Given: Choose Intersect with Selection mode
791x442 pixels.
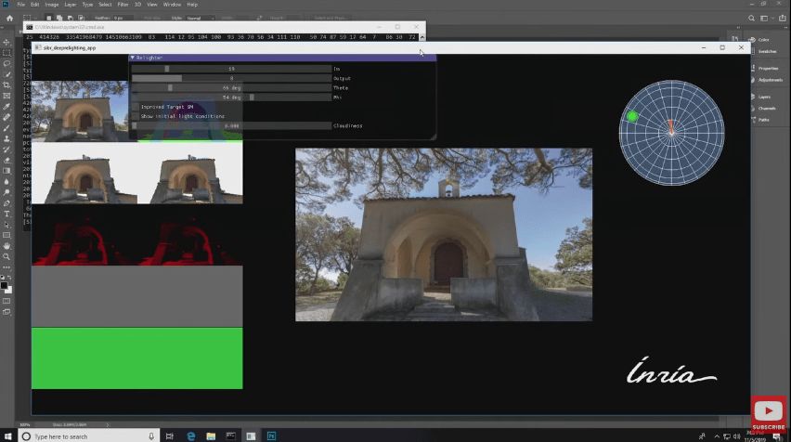Looking at the screenshot, I should (81, 18).
